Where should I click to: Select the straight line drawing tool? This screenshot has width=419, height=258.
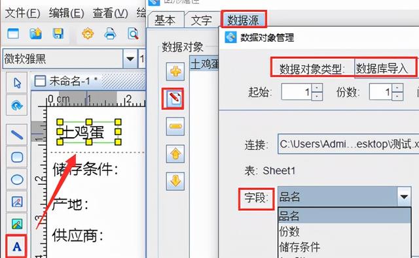(x=16, y=135)
